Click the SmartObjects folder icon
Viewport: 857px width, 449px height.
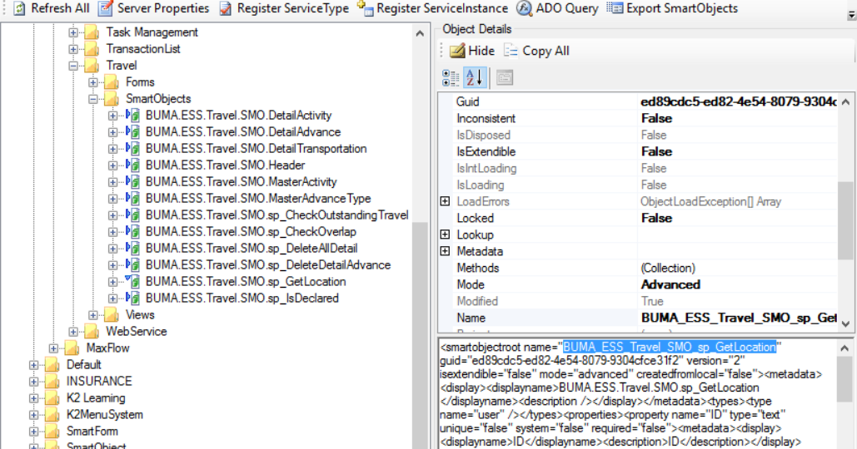pyautogui.click(x=112, y=99)
